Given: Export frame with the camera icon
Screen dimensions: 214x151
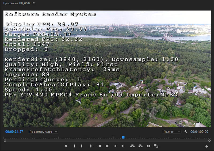Looking at the screenshot, I should (148, 146).
